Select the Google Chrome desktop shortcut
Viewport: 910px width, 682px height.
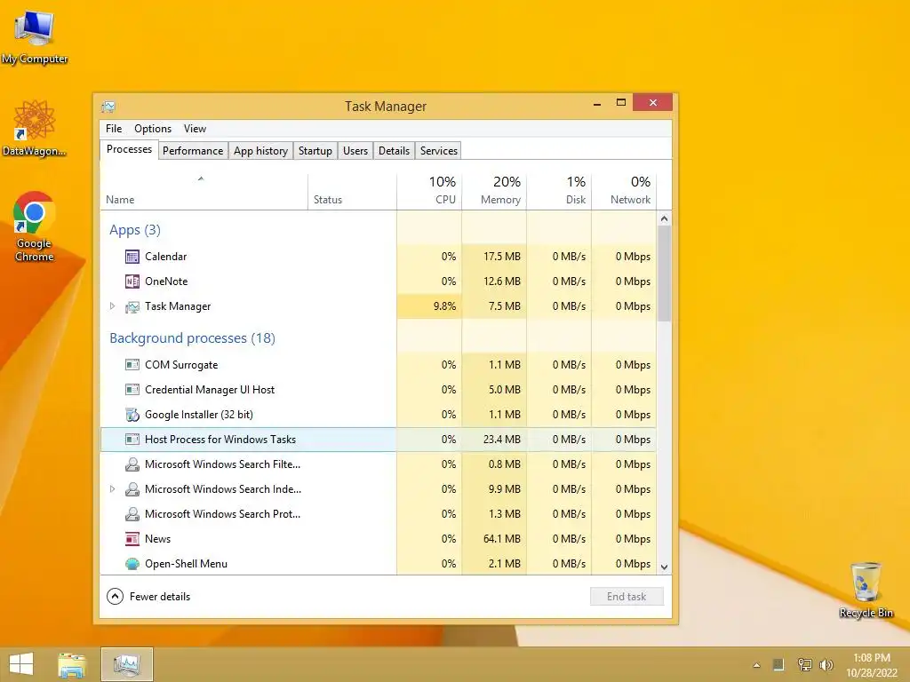(x=35, y=226)
